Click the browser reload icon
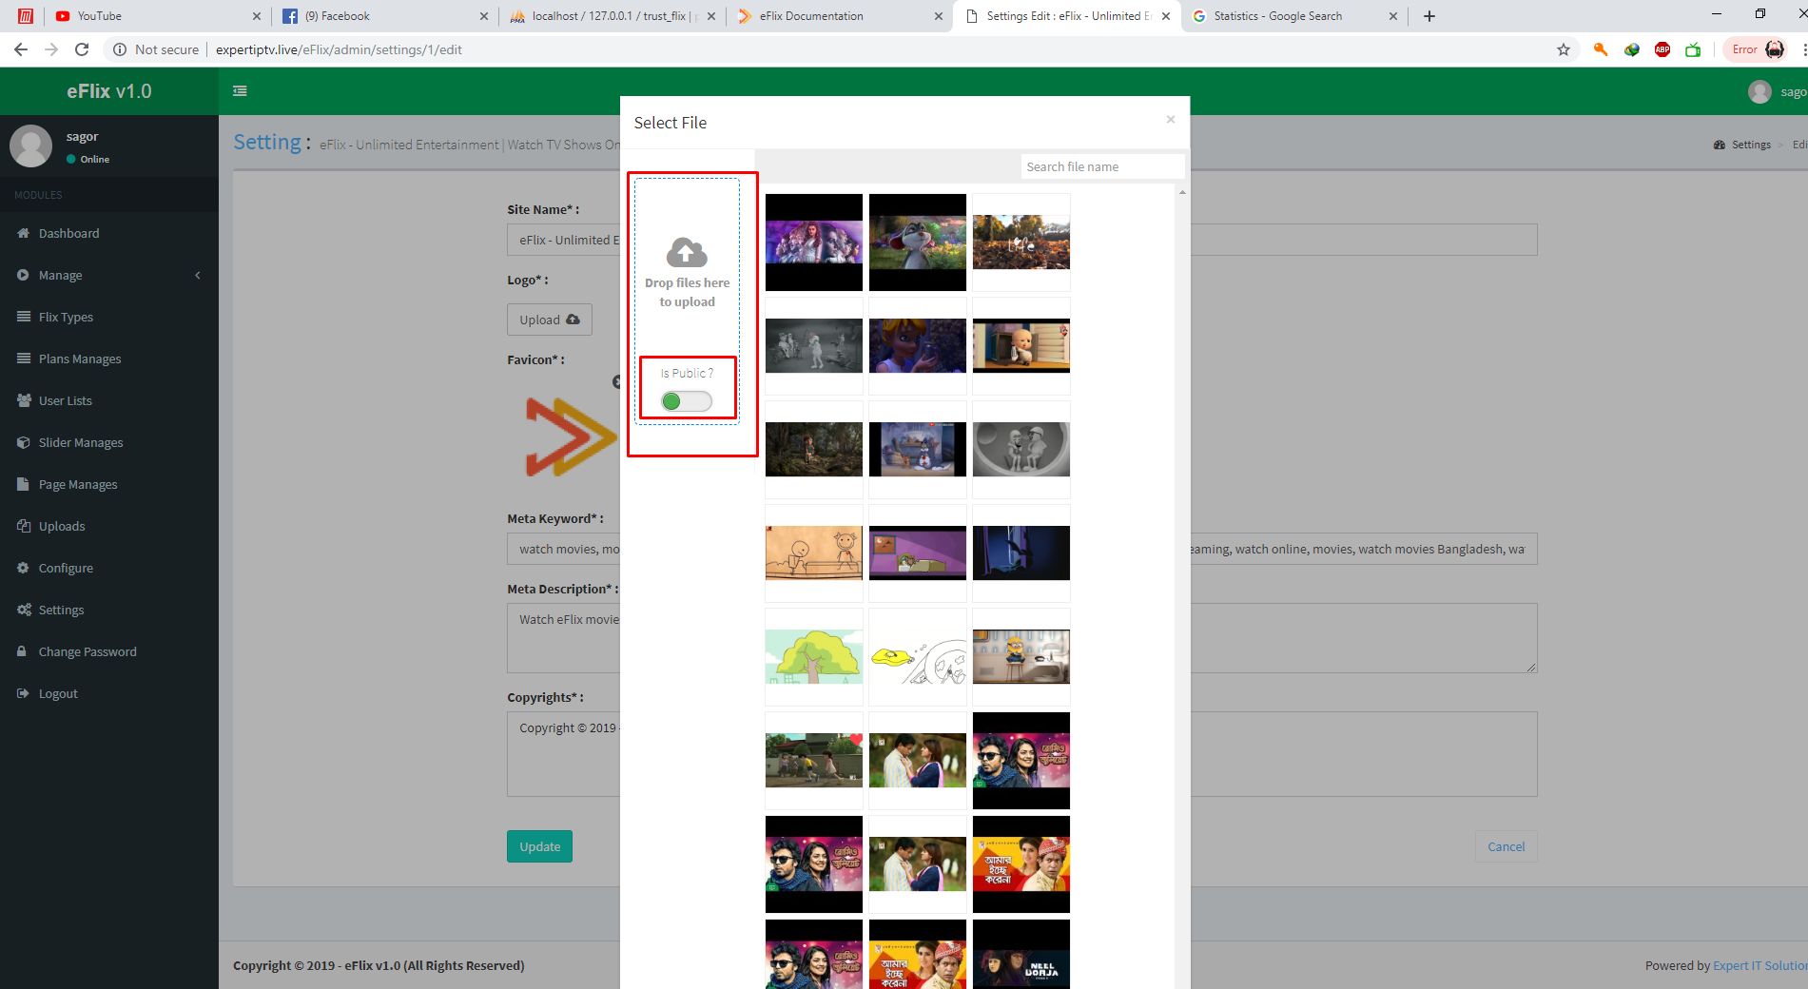Image resolution: width=1808 pixels, height=989 pixels. pyautogui.click(x=82, y=49)
